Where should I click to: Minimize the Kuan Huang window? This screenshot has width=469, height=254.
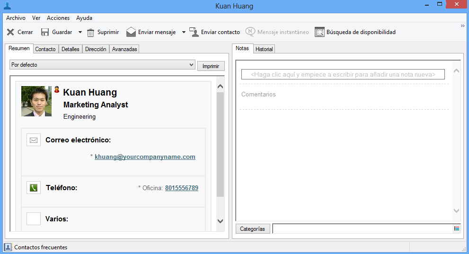click(x=427, y=4)
